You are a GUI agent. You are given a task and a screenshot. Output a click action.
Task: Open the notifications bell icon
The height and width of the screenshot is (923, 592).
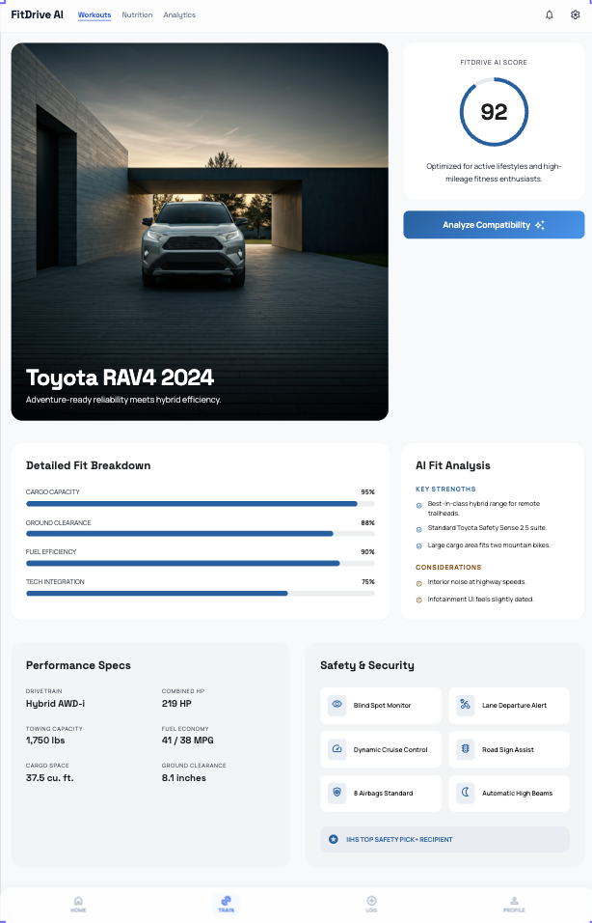click(x=549, y=14)
